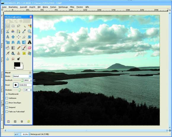Pick the Pencil tool
The width and height of the screenshot is (172, 137).
point(19,48)
